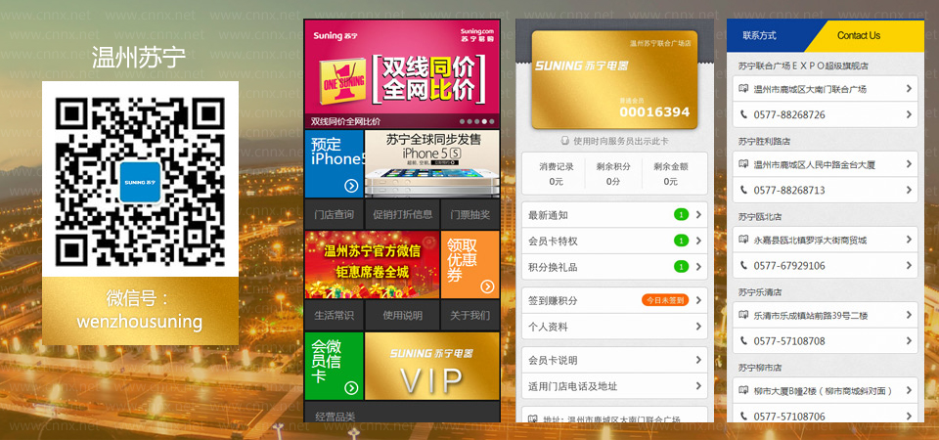Click map icon beside 温州市鹿城区大南门联合广场
The image size is (939, 440).
click(x=743, y=89)
